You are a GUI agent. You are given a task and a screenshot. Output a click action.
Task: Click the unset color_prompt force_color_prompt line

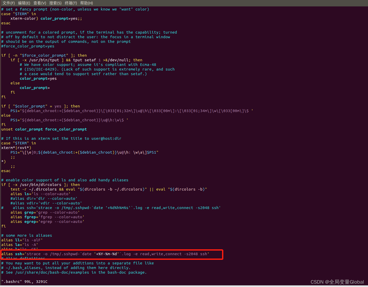44,129
